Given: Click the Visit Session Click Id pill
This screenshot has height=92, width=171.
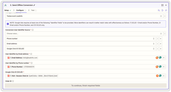Looking at the screenshot, I should coord(32,76).
